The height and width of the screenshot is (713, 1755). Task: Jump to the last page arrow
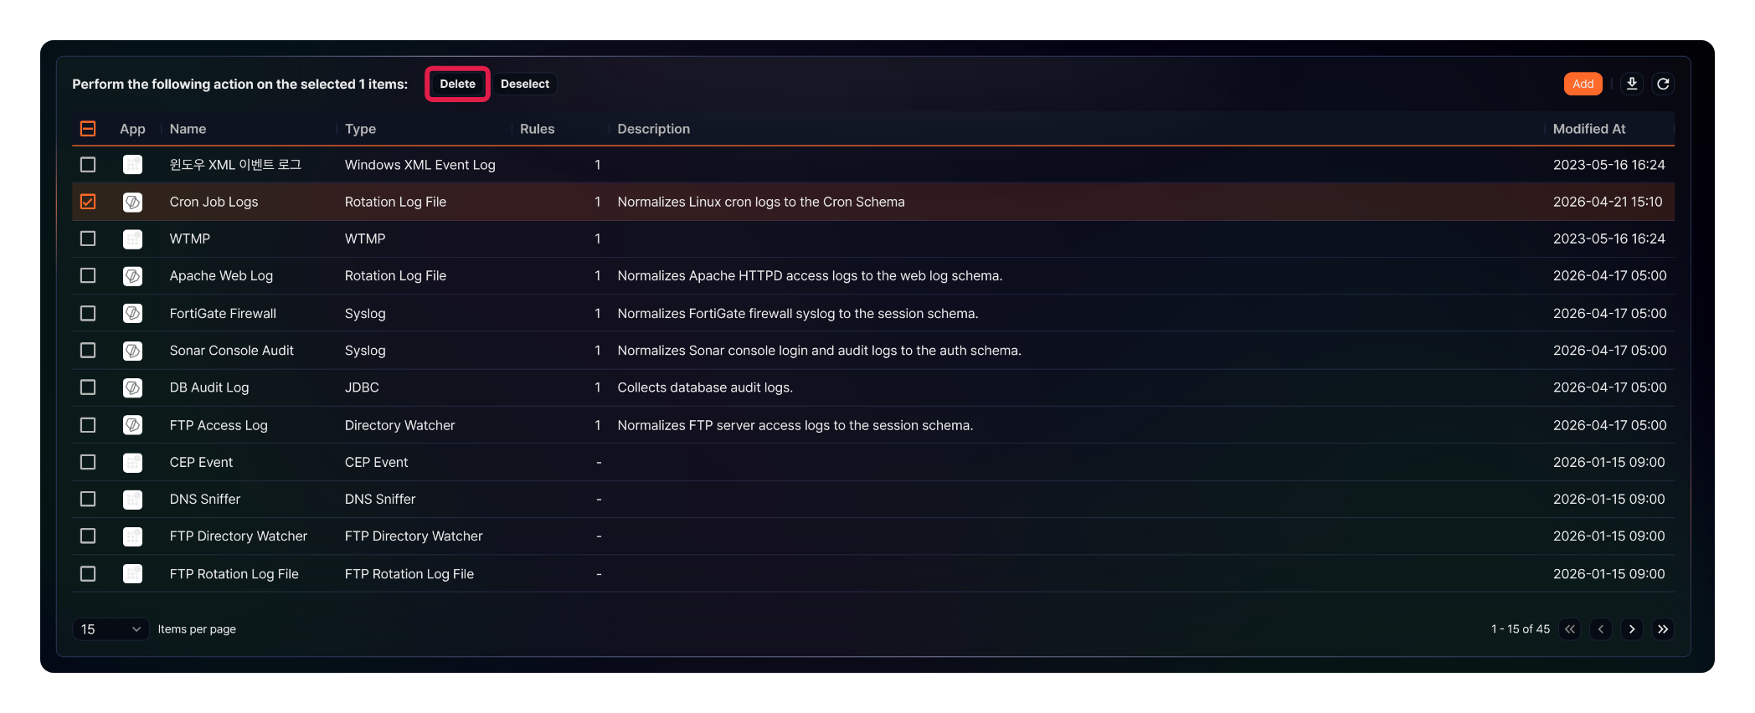click(x=1663, y=629)
